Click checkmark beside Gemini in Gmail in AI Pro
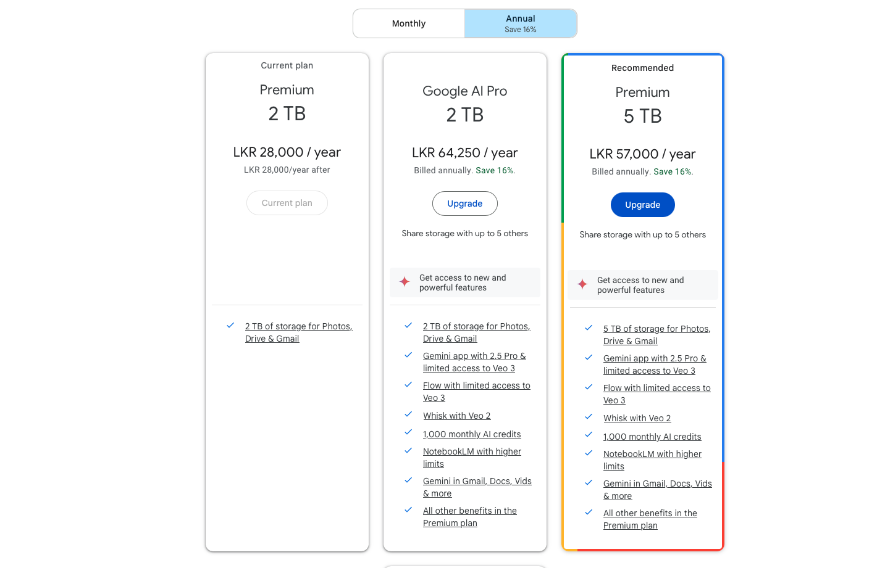 click(408, 480)
